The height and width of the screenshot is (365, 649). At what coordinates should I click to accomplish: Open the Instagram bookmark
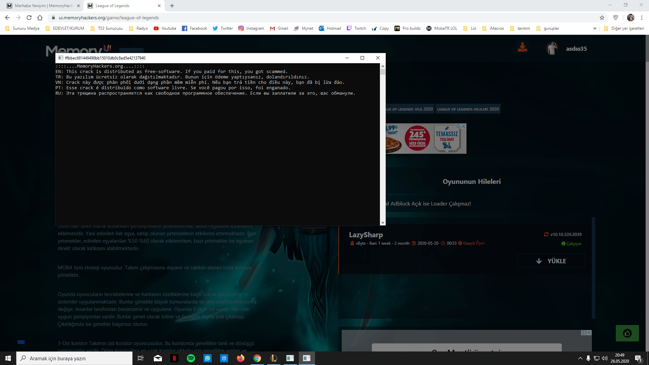click(x=251, y=28)
